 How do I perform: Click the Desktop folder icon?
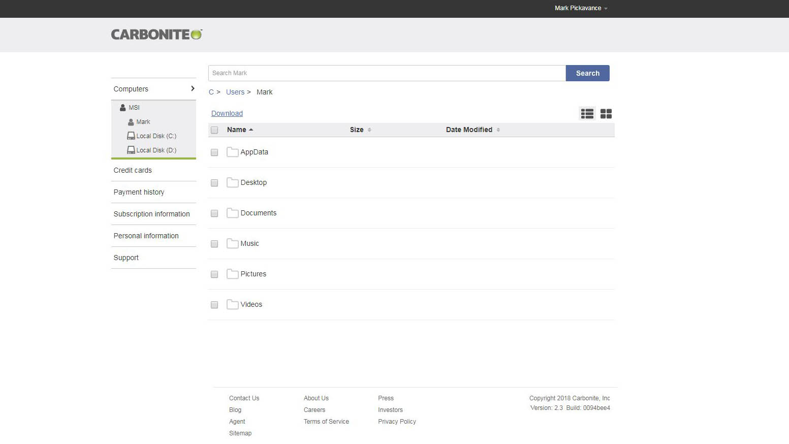[232, 182]
